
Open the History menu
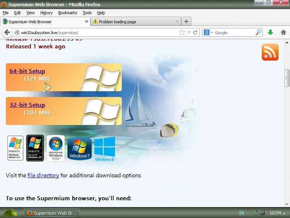coord(46,13)
